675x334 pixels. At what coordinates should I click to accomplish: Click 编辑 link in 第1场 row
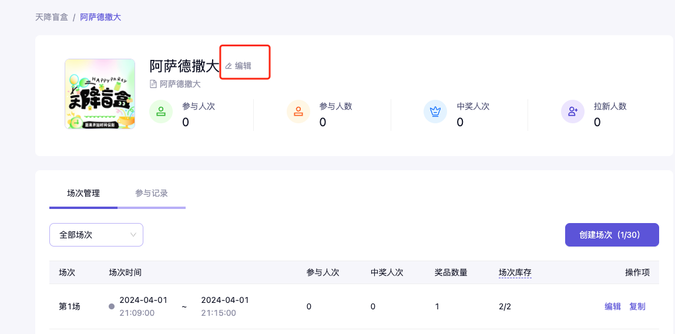(x=613, y=306)
